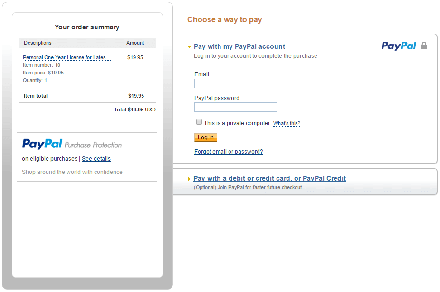440x292 pixels.
Task: Click the Log In button
Action: tap(206, 137)
